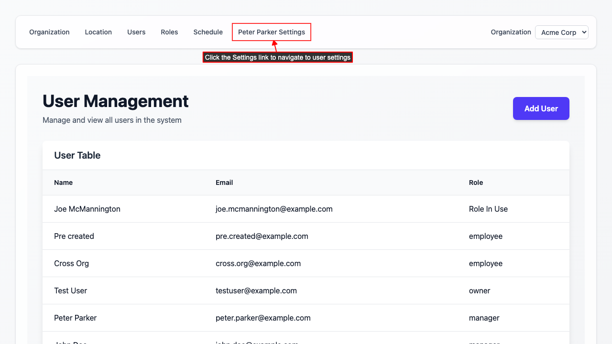Click the Name column header
This screenshot has width=612, height=344.
[x=64, y=183]
